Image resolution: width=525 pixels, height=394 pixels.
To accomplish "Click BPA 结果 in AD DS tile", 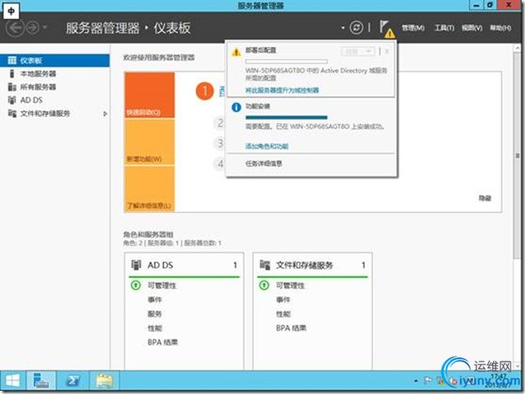I will (x=163, y=343).
